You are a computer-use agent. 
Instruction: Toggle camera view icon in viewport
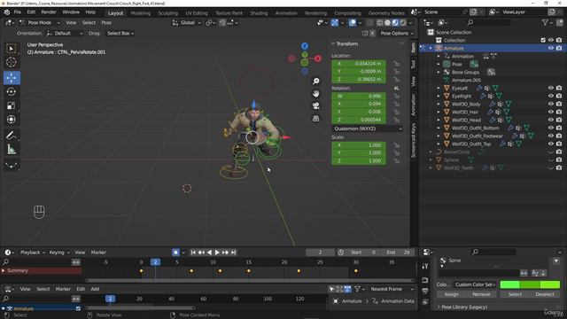(316, 105)
